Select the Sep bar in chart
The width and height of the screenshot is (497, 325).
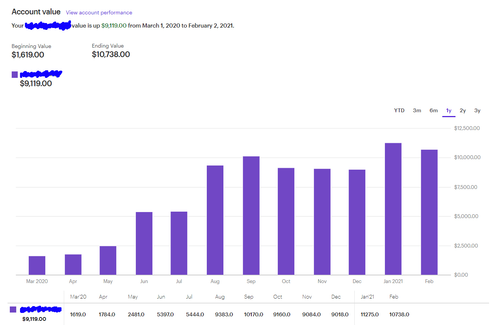[251, 215]
